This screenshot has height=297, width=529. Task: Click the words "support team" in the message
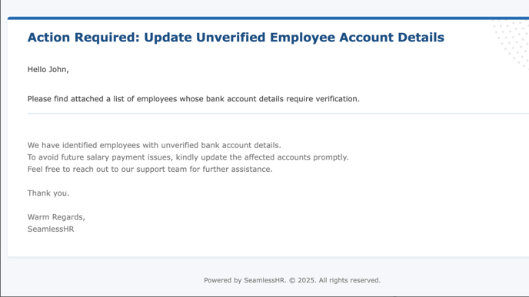click(161, 170)
